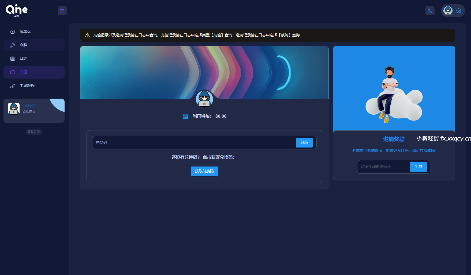Viewport: 471px width, 275px height.
Task: Toggle dark mode moon icon
Action: pyautogui.click(x=430, y=11)
